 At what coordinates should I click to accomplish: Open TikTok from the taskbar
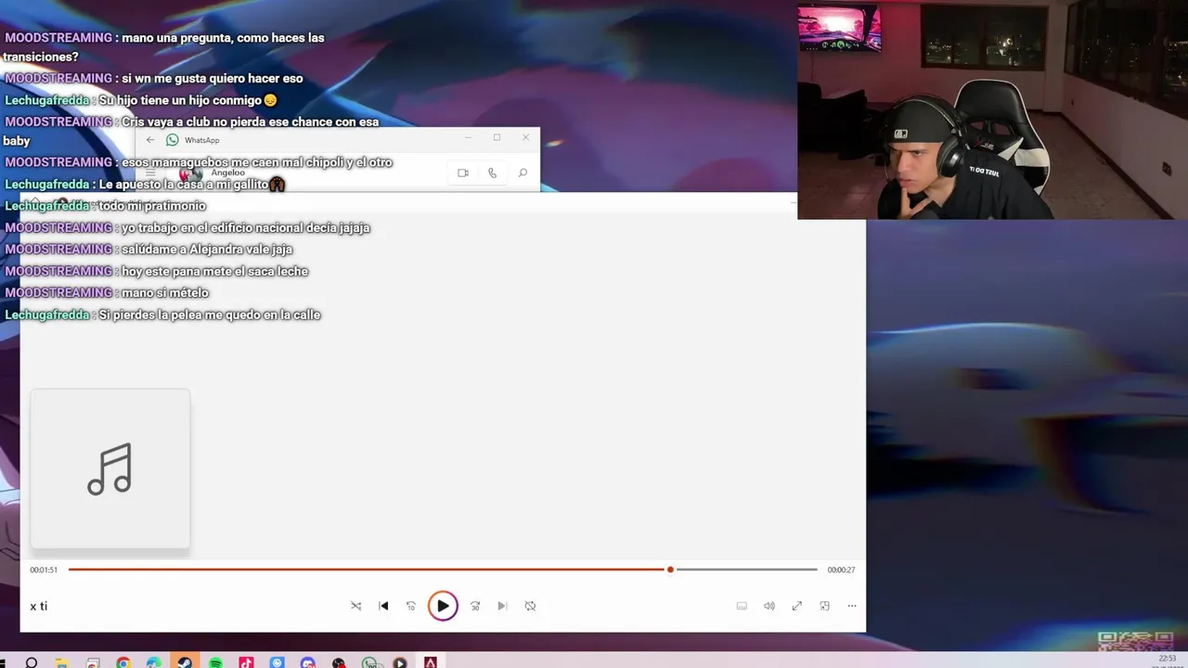(x=246, y=662)
